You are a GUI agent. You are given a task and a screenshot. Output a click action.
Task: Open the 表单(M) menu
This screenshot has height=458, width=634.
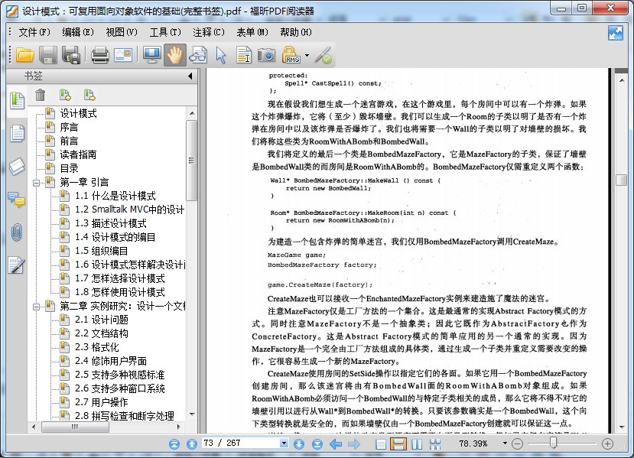point(252,32)
